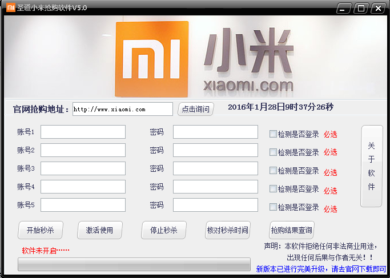
Task: Focus the 密码 field for 账号2
Action: pyautogui.click(x=215, y=150)
